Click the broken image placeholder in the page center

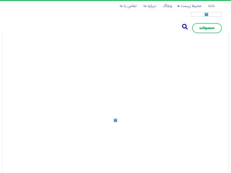(x=115, y=120)
